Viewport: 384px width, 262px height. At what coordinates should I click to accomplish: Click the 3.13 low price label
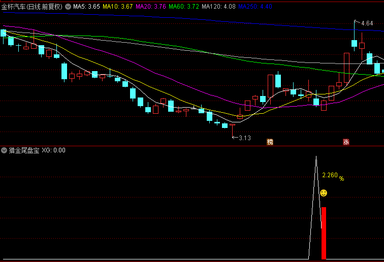coord(245,138)
